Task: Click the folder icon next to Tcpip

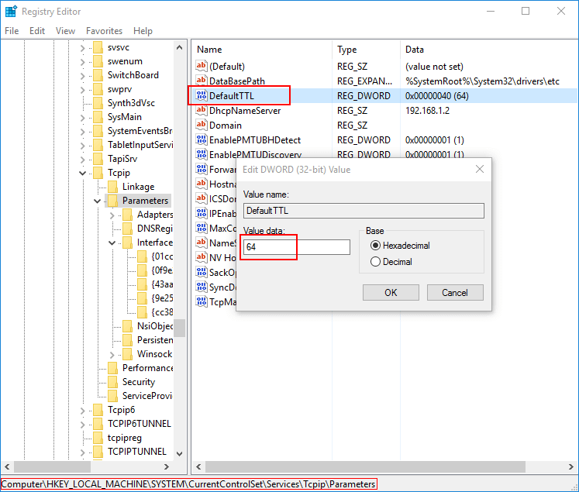Action: pyautogui.click(x=98, y=173)
